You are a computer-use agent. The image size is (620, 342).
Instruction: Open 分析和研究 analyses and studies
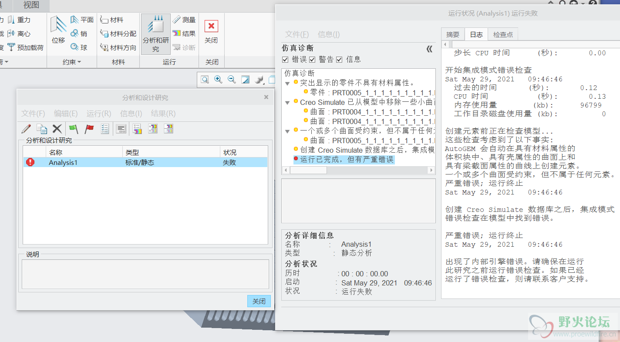pyautogui.click(x=155, y=34)
